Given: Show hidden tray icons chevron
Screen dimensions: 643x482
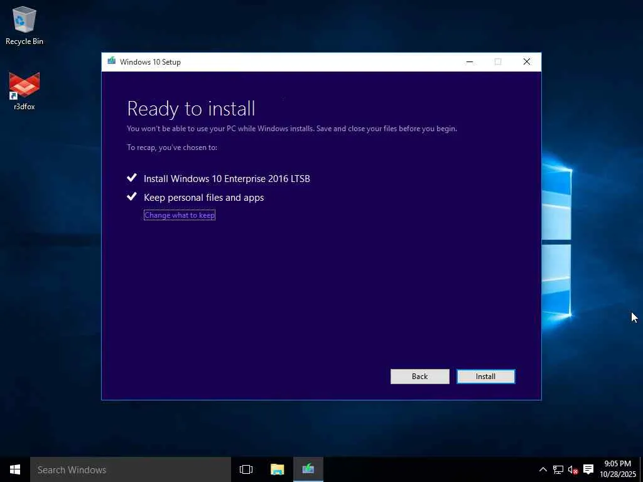Looking at the screenshot, I should point(543,469).
